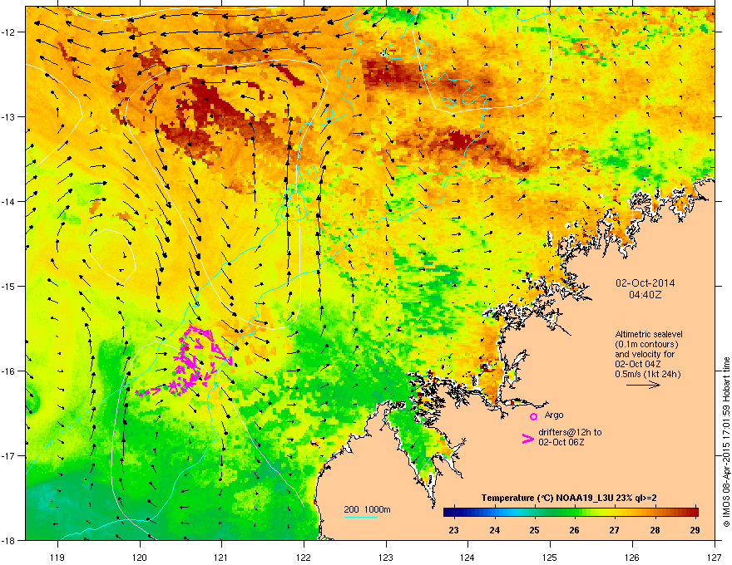This screenshot has width=732, height=565.
Task: Click the latitude axis label -16
Action: pyautogui.click(x=8, y=371)
